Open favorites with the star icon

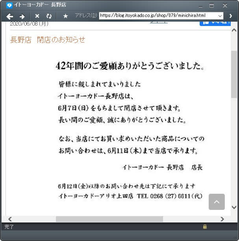65,16
